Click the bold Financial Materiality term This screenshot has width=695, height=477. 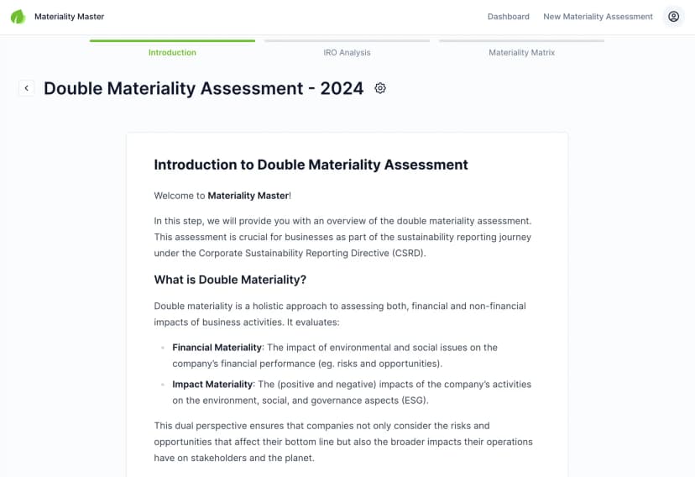point(217,348)
